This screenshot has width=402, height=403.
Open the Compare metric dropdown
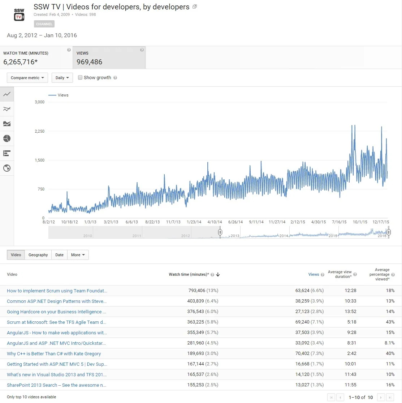27,78
